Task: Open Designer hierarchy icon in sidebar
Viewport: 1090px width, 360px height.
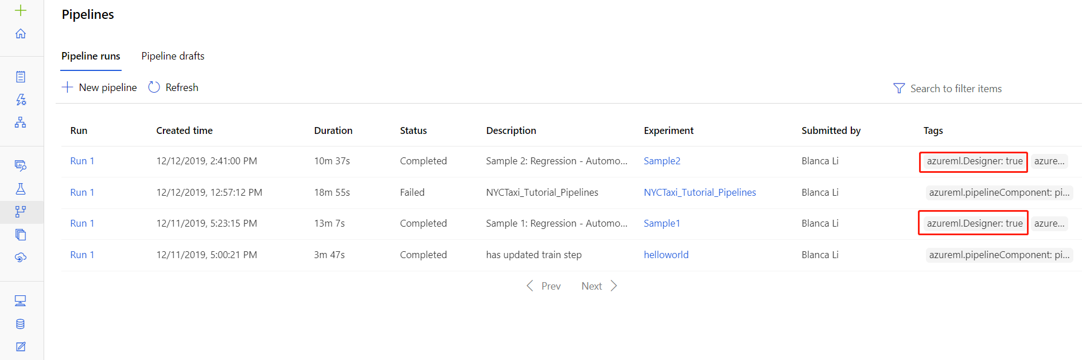Action: [x=21, y=122]
